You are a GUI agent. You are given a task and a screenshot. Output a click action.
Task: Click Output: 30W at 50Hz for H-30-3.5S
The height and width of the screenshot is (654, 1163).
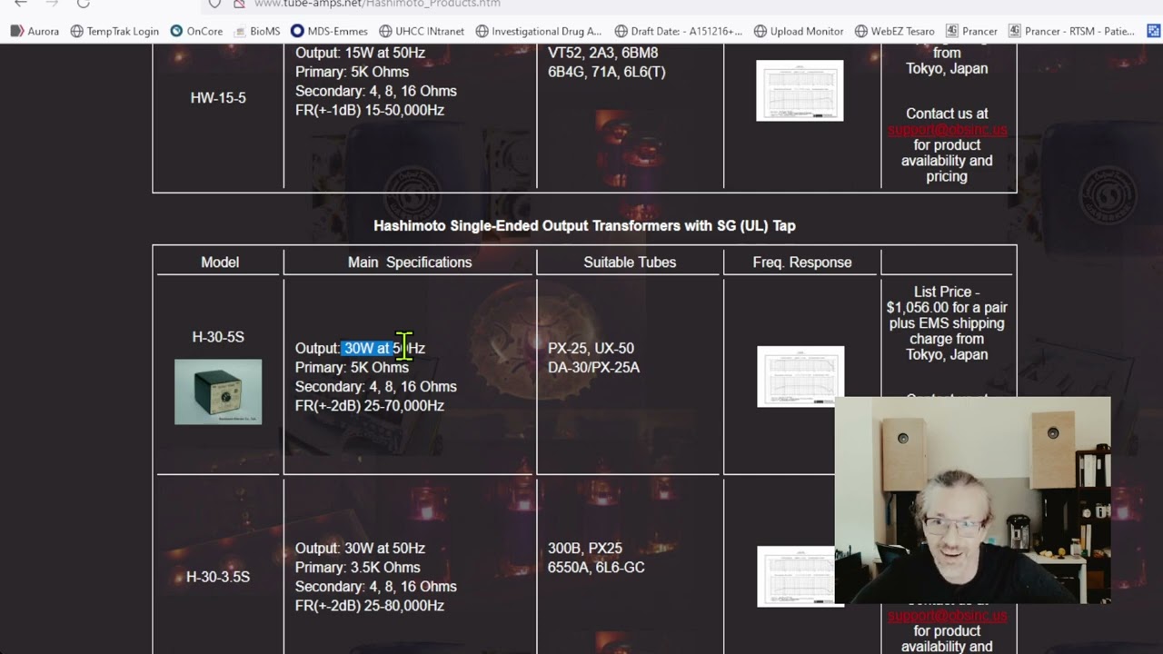point(360,548)
